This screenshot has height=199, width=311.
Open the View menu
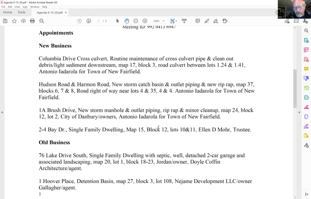point(17,7)
